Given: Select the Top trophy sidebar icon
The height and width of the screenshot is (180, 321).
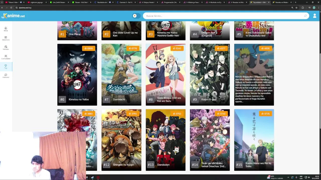Looking at the screenshot, I should point(6,66).
